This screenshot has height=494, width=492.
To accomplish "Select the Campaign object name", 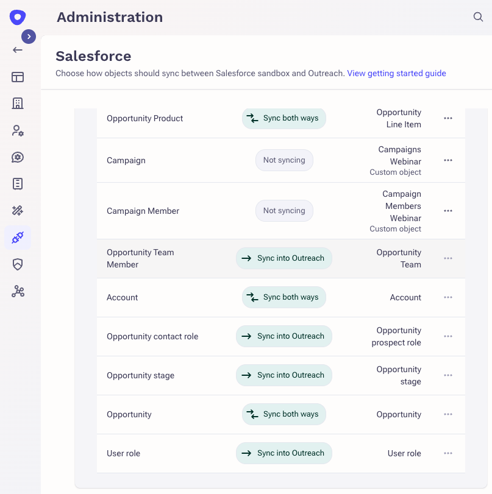I will 126,161.
